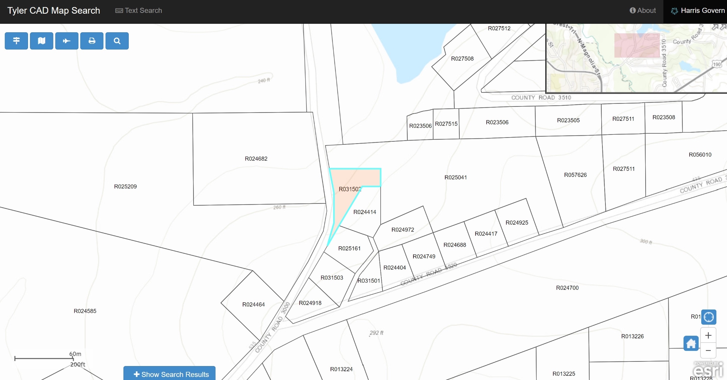Click the airplane aerial imagery button

67,41
